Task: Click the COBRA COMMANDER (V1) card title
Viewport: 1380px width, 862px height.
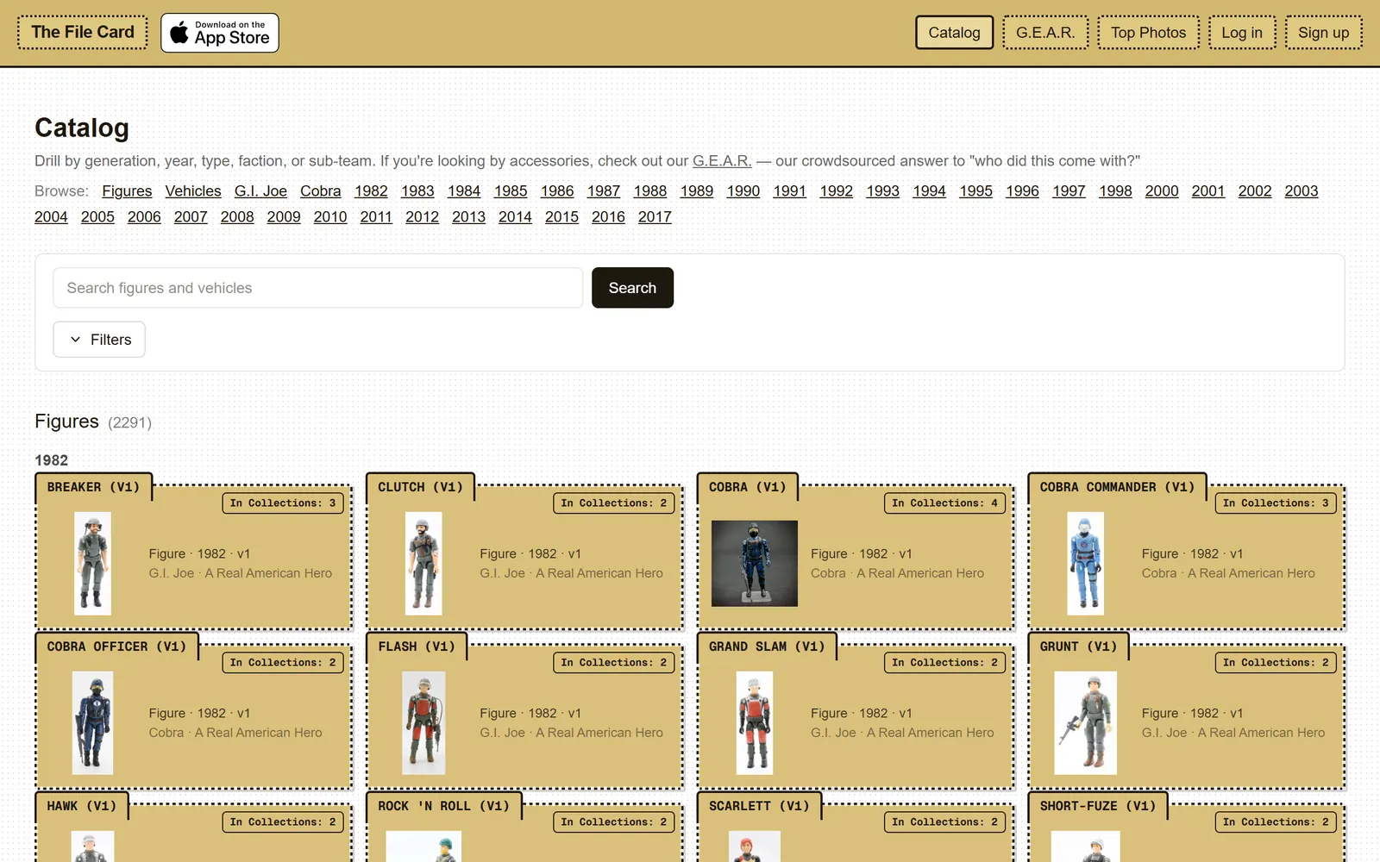Action: (1117, 487)
